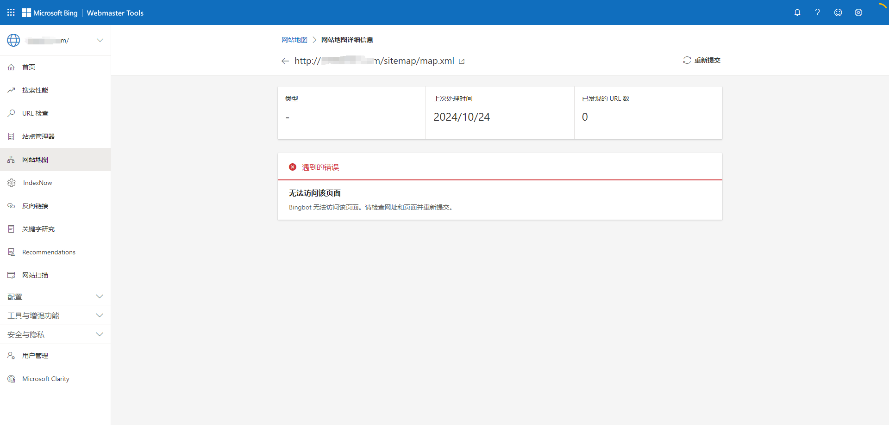Viewport: 889px width, 425px height.
Task: Expand the 配置 section
Action: pyautogui.click(x=56, y=296)
